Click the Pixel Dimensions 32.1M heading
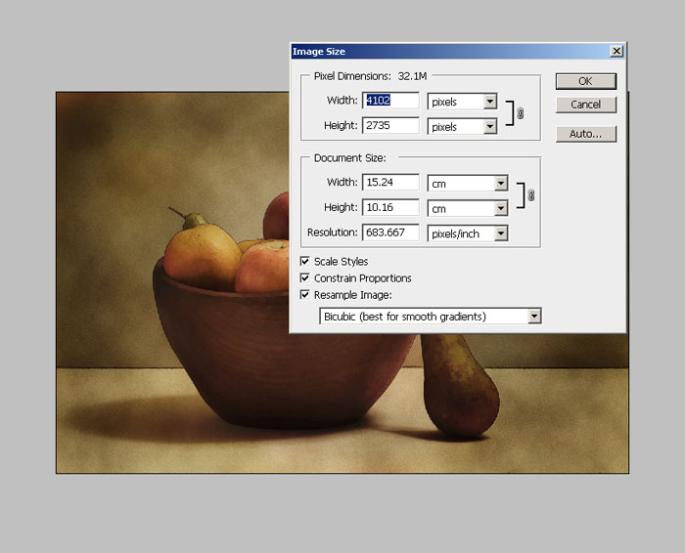This screenshot has width=685, height=553. (x=370, y=76)
